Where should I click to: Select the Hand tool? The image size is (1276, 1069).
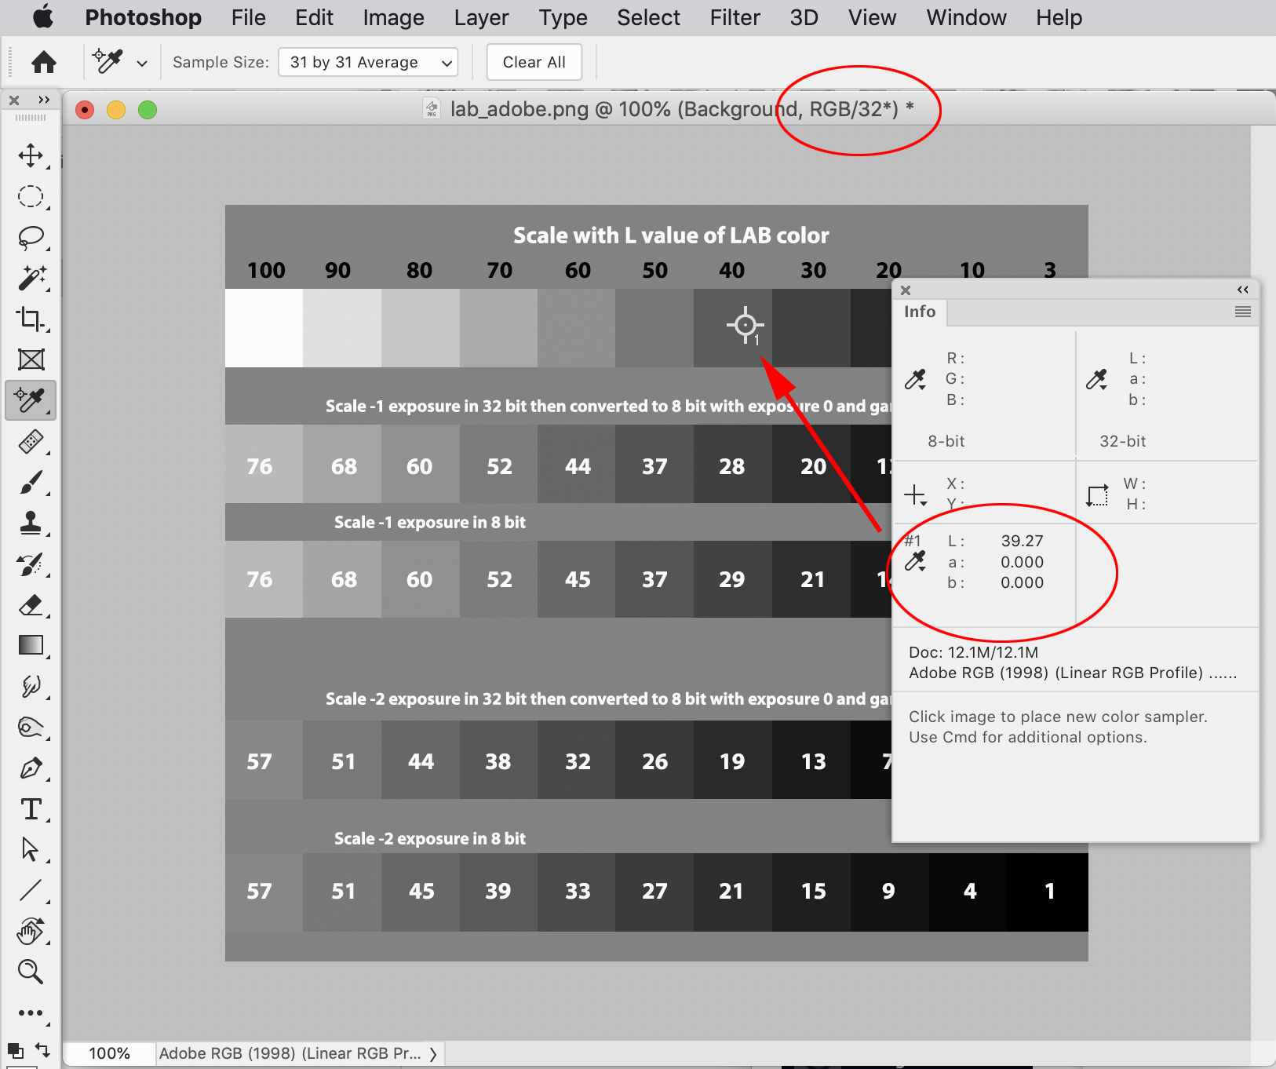click(x=31, y=932)
